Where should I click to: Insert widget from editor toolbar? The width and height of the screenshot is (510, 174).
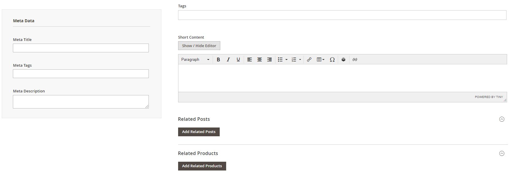pyautogui.click(x=343, y=59)
